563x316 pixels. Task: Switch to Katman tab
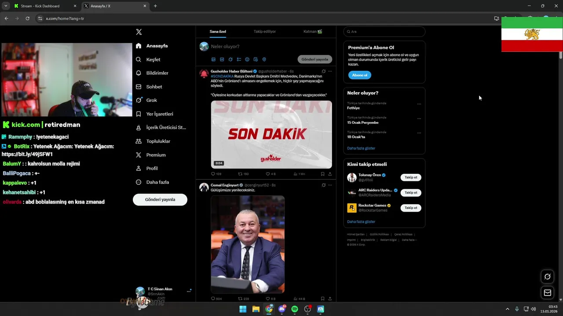(x=313, y=32)
